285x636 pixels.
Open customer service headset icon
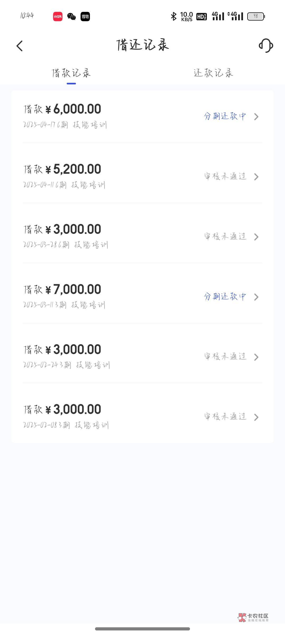(266, 46)
